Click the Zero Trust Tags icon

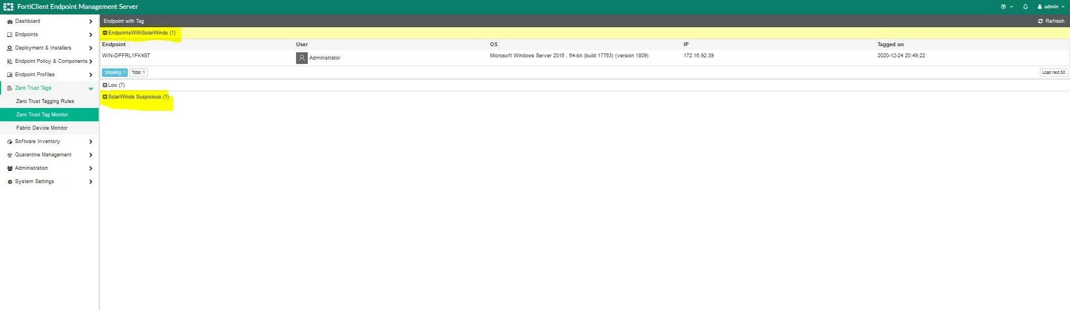(9, 88)
